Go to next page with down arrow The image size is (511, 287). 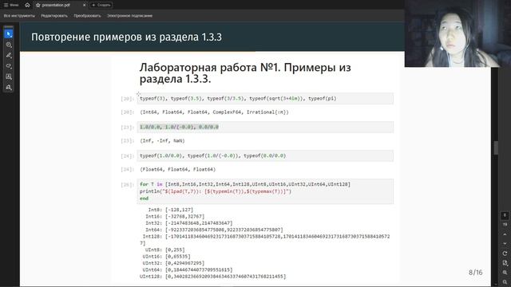(x=505, y=243)
